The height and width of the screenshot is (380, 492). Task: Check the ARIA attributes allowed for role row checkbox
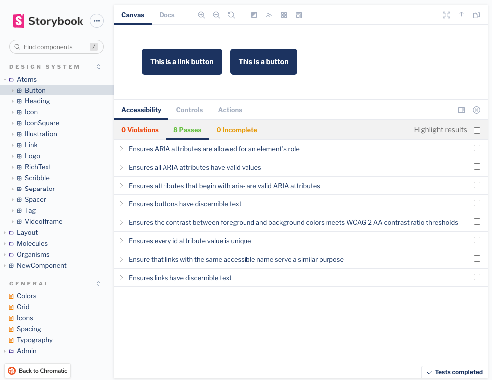pos(477,148)
